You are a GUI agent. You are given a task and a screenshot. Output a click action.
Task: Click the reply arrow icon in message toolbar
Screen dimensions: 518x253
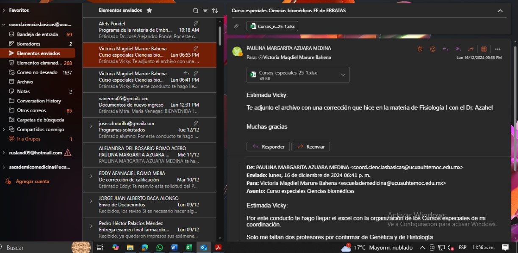tap(445, 49)
